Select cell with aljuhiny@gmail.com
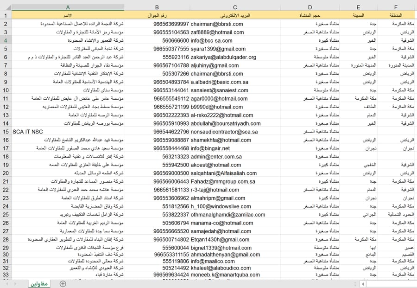 [x=235, y=65]
